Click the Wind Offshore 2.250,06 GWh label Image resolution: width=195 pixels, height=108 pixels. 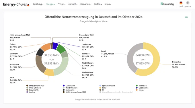87,66
